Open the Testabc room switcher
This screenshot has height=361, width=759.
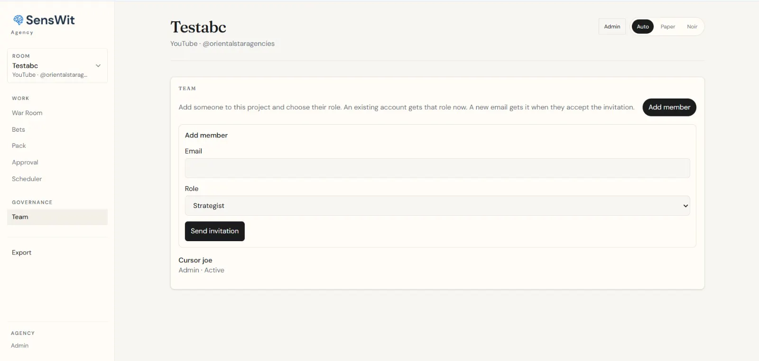pyautogui.click(x=57, y=66)
